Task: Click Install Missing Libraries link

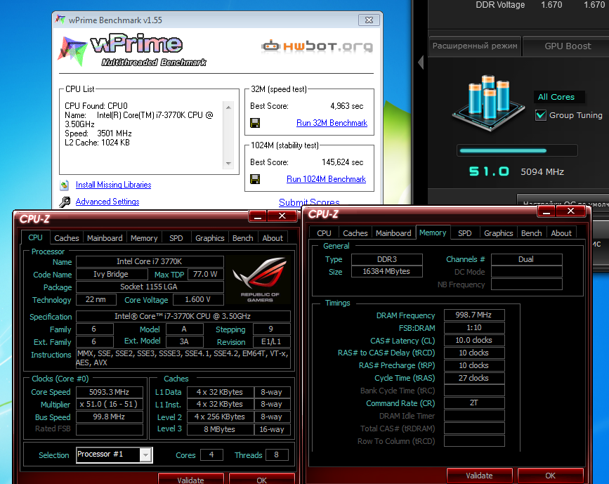Action: click(113, 185)
